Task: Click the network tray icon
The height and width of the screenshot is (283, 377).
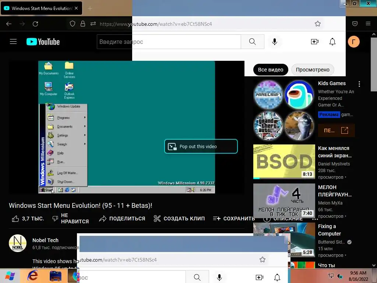Action: pos(331,276)
